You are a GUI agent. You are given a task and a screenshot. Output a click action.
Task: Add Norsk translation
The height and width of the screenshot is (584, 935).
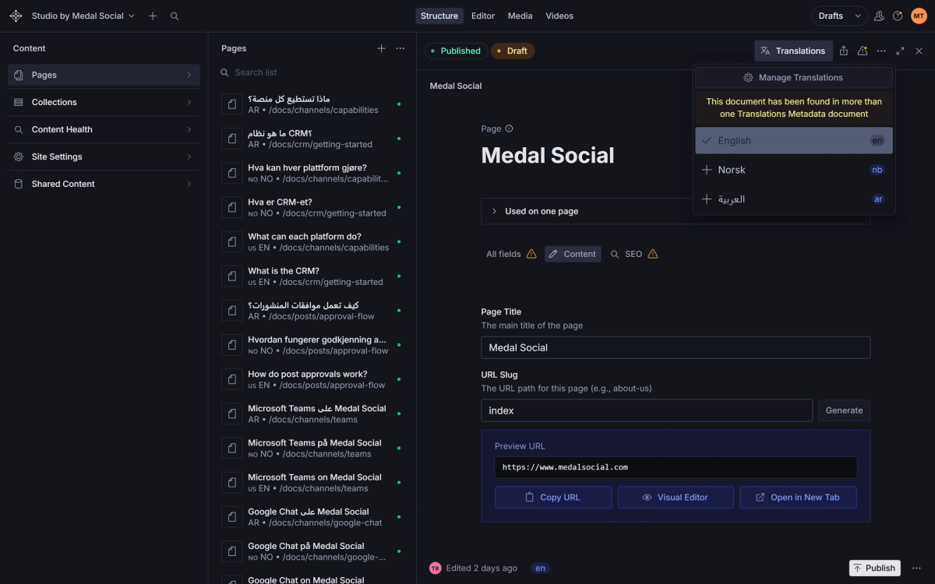coord(794,170)
